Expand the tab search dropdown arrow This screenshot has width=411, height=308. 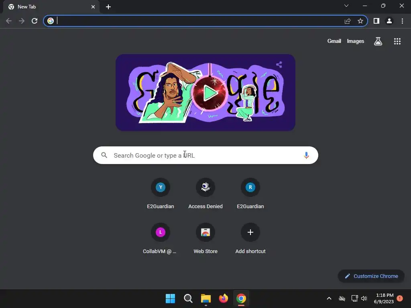tap(346, 6)
